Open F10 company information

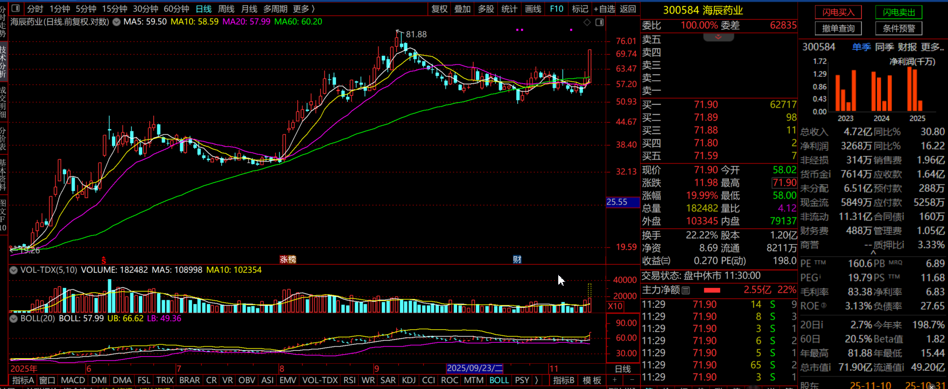coord(557,9)
